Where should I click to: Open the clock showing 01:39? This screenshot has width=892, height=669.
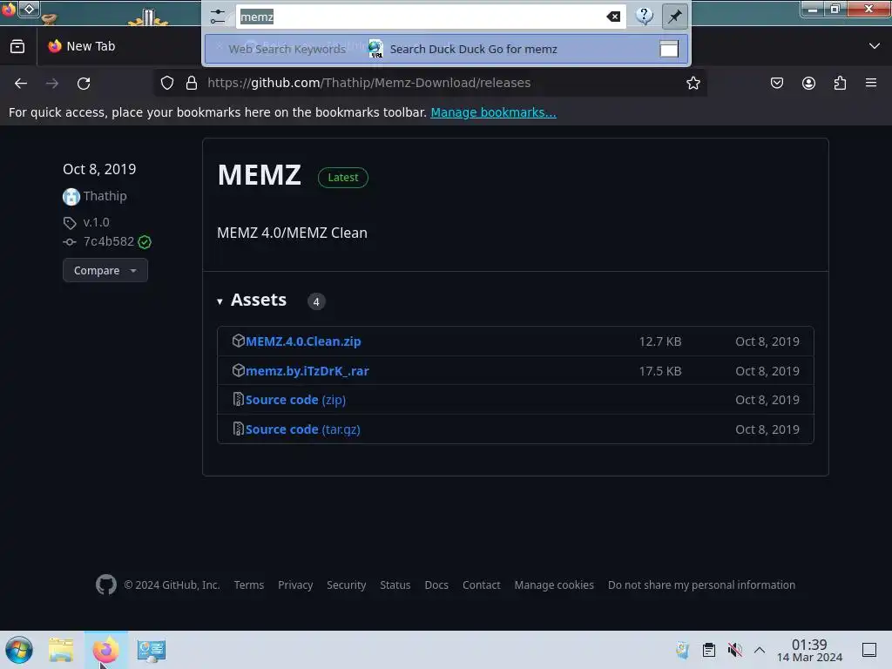[x=809, y=650]
